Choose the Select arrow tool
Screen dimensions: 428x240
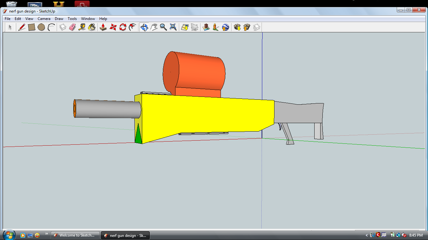tap(10, 27)
